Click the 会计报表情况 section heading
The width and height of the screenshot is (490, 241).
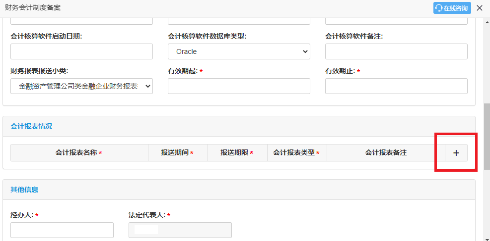31,126
